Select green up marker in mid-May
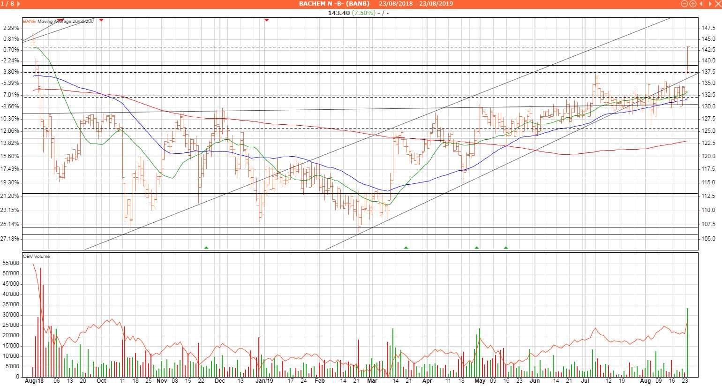This screenshot has height=386, width=722. pyautogui.click(x=506, y=247)
